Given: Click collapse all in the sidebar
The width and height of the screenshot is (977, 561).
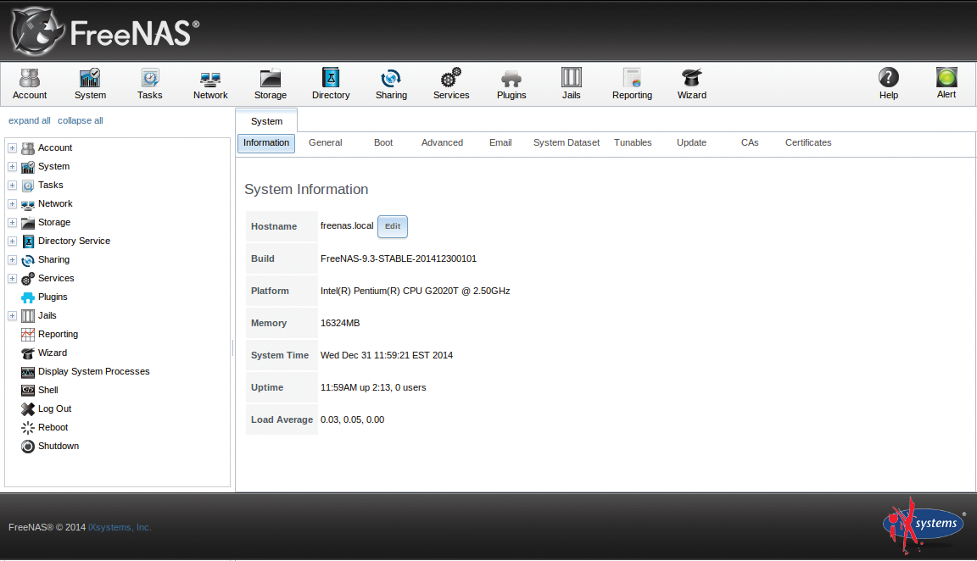Looking at the screenshot, I should pyautogui.click(x=80, y=120).
